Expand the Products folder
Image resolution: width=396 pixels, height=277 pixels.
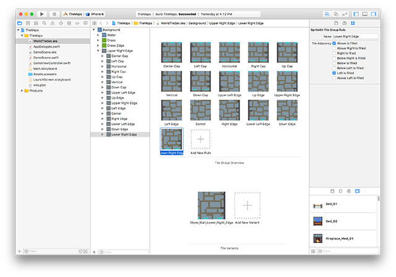click(23, 90)
